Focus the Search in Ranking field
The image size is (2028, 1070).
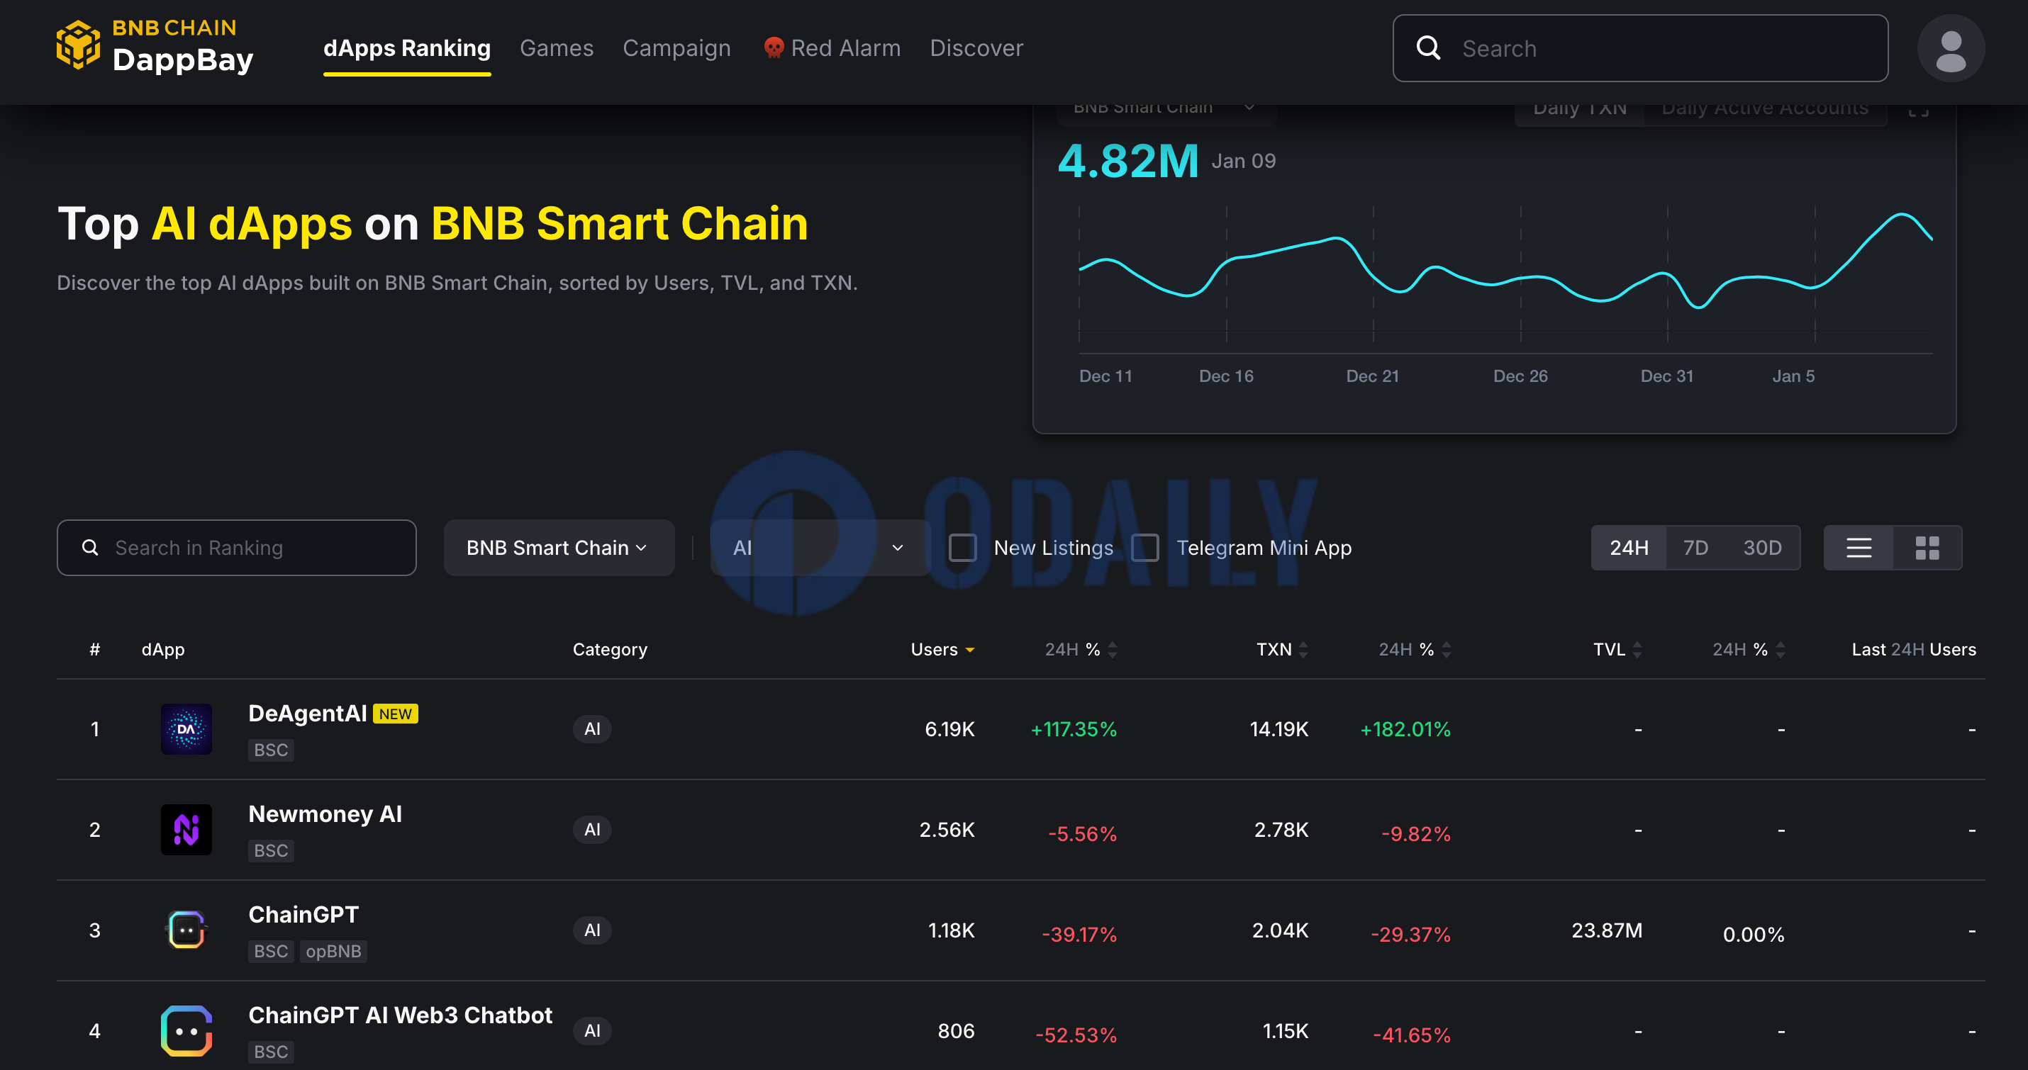[236, 548]
